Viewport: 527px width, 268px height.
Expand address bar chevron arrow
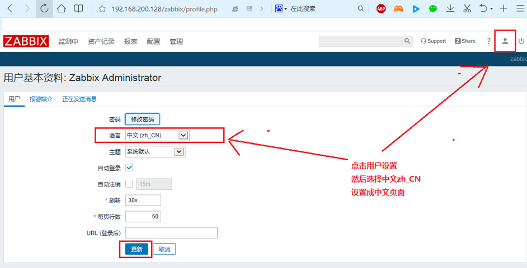coord(262,9)
